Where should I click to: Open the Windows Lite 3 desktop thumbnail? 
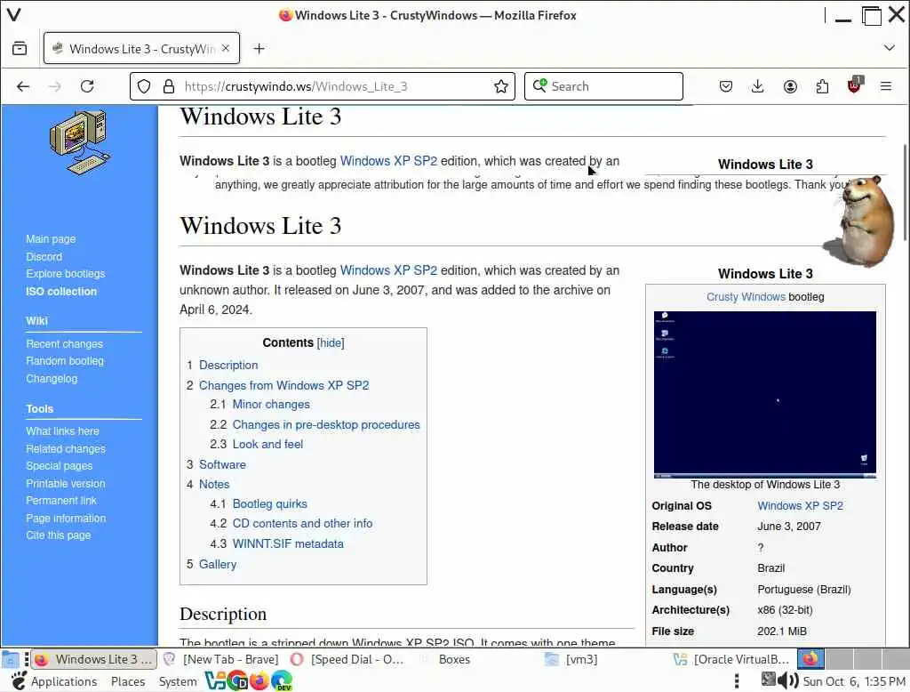(765, 395)
